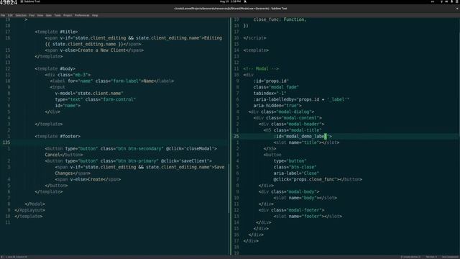Click ':aria-labelledby' attribute line
Viewport: 460px width, 259px height.
click(x=302, y=99)
